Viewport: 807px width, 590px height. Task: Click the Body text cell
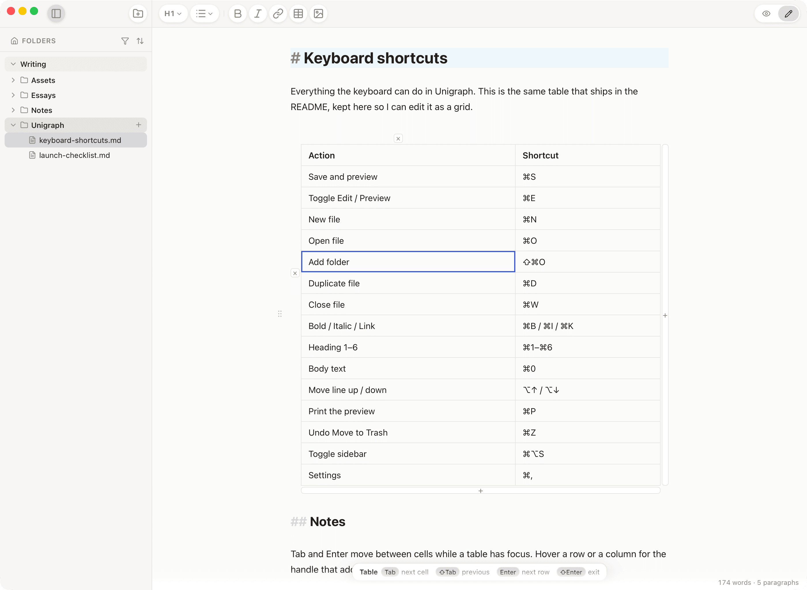(408, 368)
